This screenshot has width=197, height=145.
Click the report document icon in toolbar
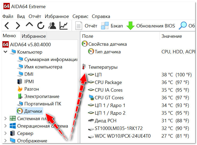point(79,26)
